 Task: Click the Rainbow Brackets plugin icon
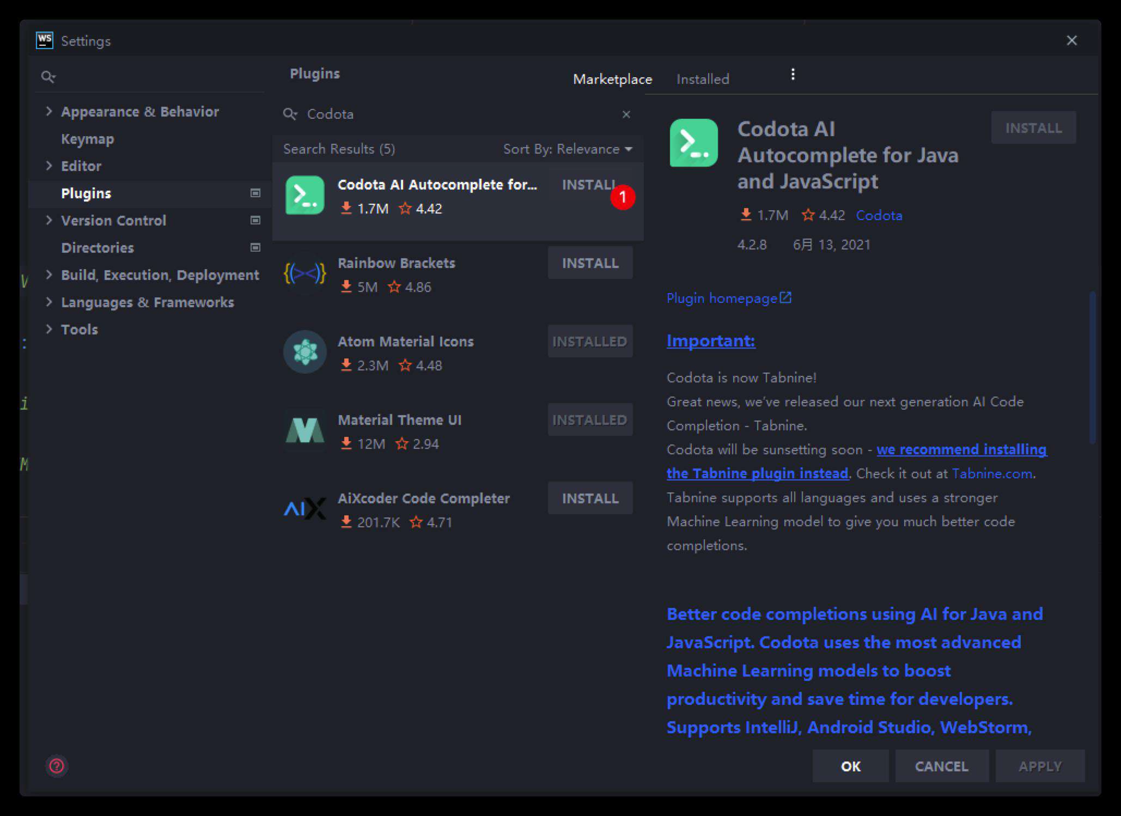305,273
